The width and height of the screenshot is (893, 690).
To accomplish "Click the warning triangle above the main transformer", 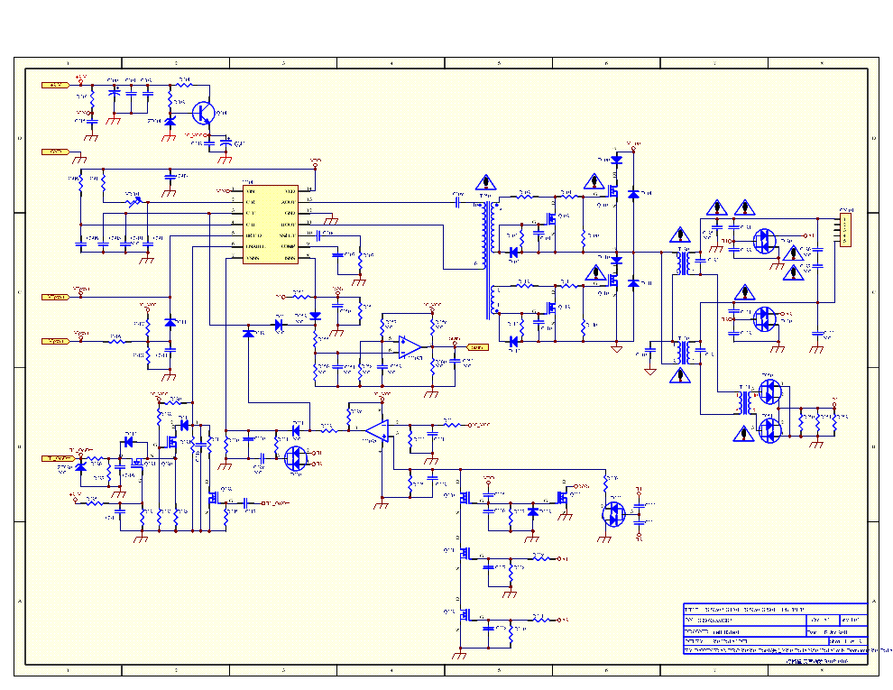I will point(485,183).
